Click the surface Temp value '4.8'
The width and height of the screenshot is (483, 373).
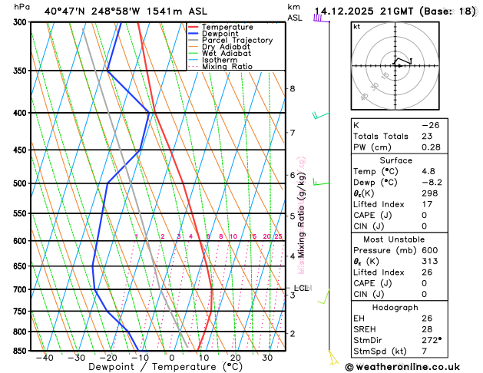[x=428, y=171]
